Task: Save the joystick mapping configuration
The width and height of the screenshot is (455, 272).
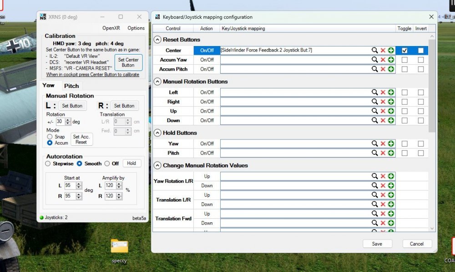Action: 377,244
